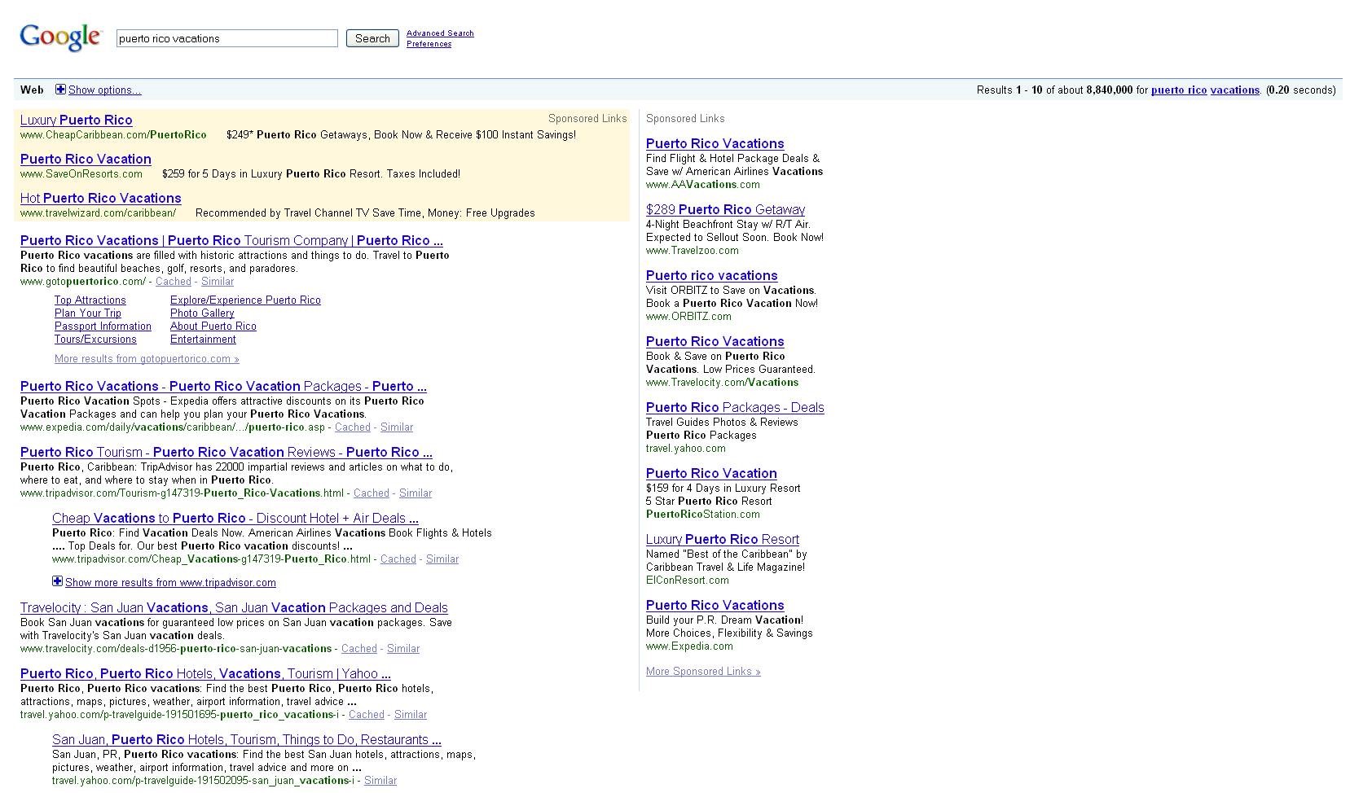
Task: Open Top Attractions sitelink
Action: click(90, 300)
